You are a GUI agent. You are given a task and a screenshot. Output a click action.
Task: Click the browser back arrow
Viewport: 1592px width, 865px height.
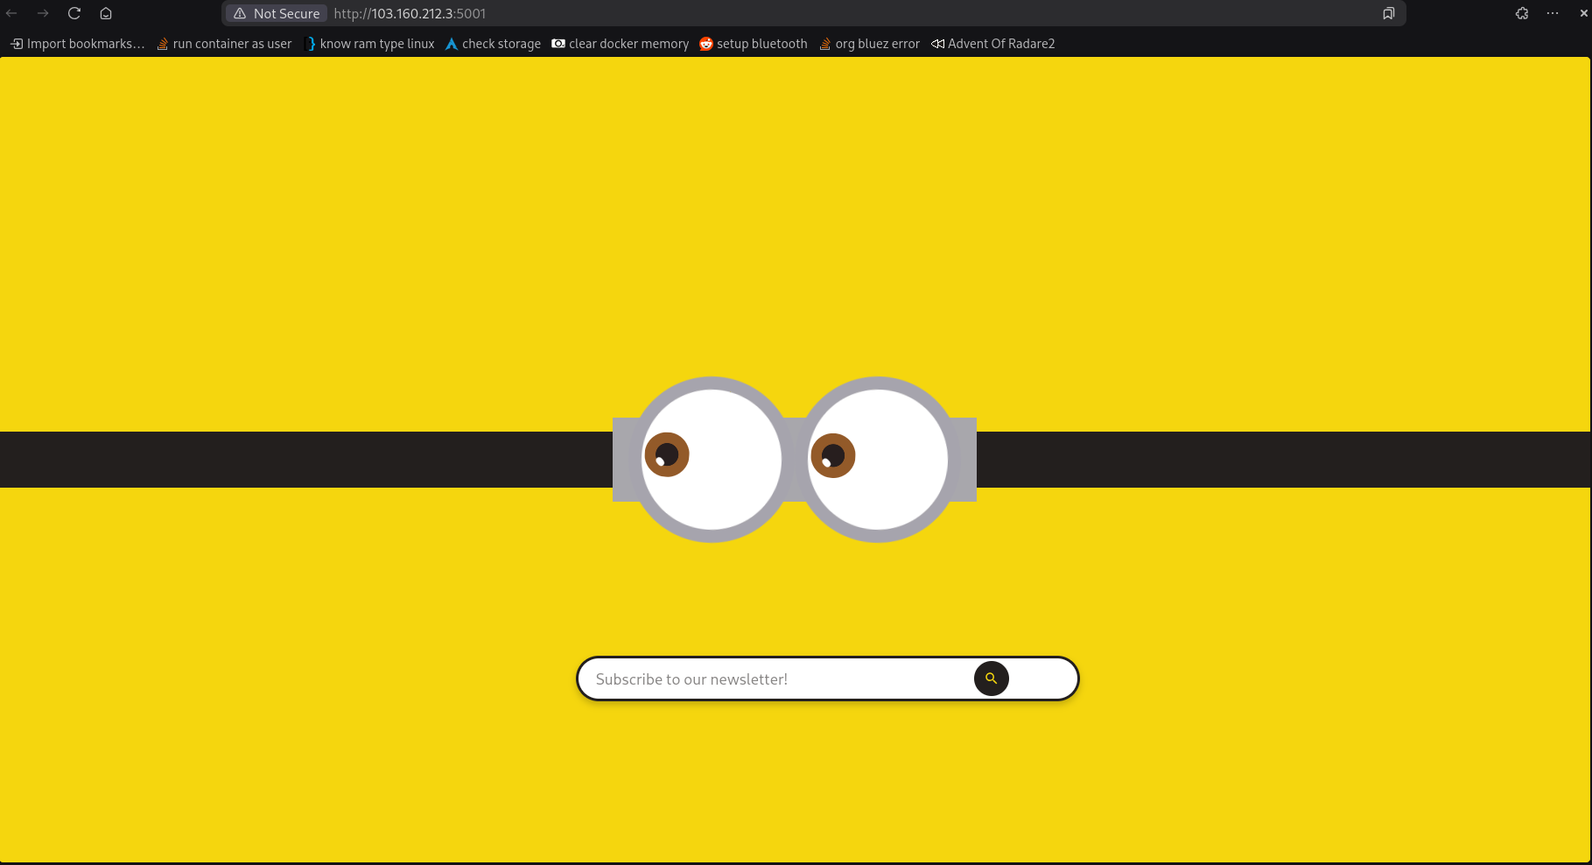point(12,13)
